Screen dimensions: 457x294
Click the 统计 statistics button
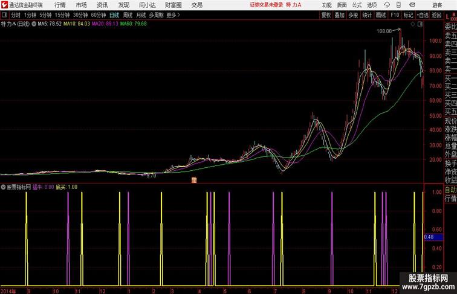point(367,15)
